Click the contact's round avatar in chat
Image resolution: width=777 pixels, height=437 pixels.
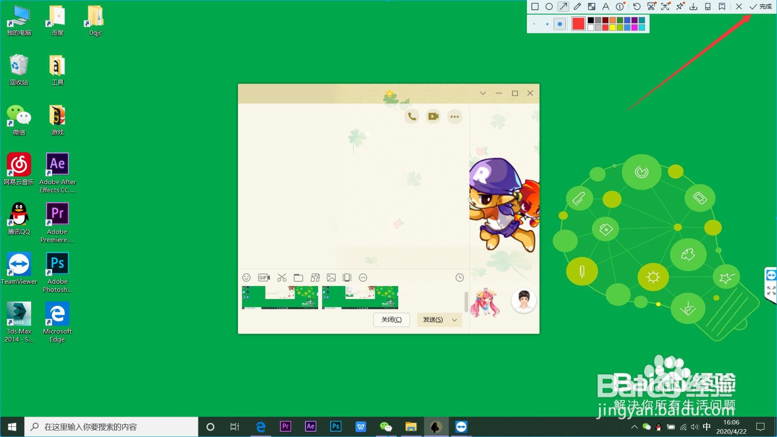(524, 301)
